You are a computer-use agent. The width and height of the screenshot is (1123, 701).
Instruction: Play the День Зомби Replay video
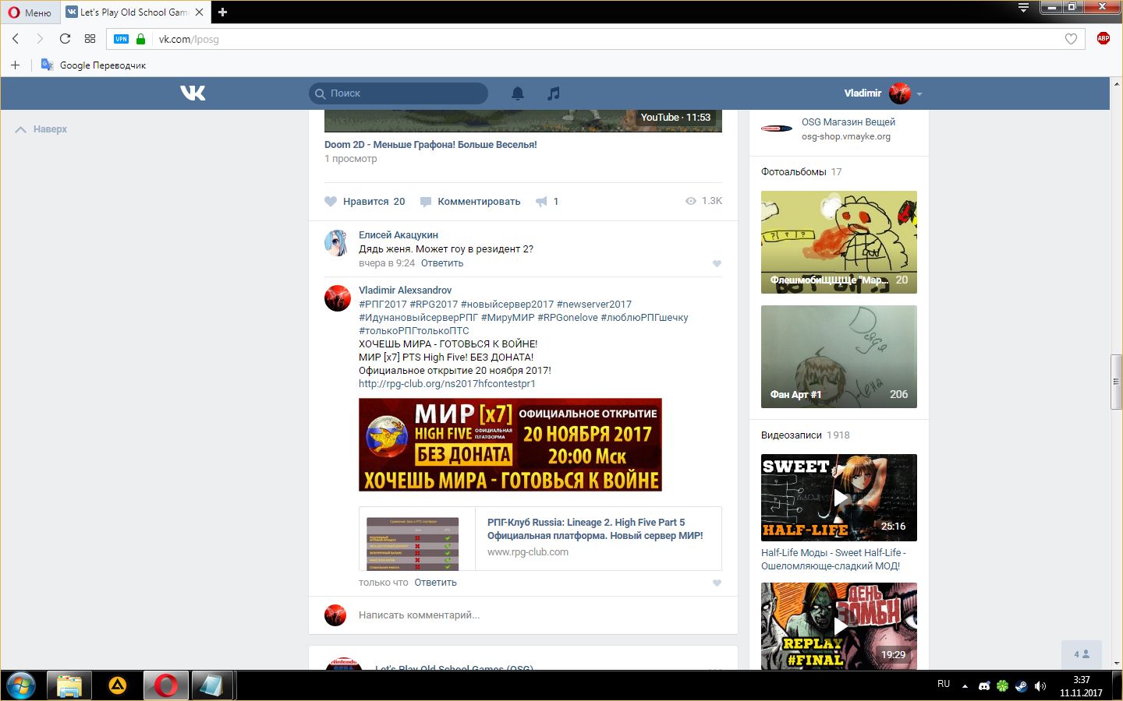(839, 626)
